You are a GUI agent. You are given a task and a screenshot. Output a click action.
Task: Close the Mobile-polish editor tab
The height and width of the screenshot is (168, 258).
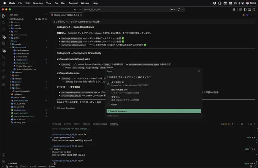(x=81, y=15)
